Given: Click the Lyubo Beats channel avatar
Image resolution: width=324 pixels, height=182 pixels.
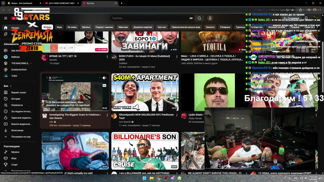Looking at the screenshot, I should [x=184, y=116].
